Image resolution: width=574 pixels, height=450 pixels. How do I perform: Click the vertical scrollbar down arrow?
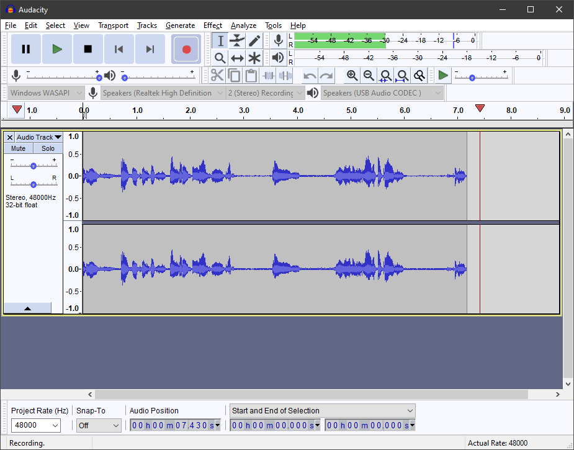pyautogui.click(x=568, y=384)
